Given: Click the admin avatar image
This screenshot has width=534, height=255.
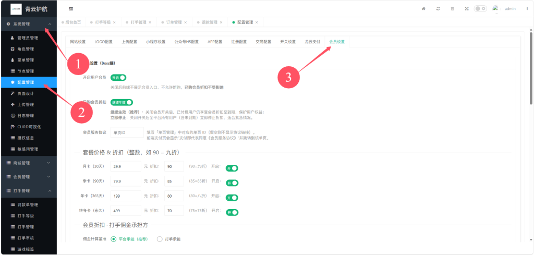Looking at the screenshot, I should click(495, 8).
